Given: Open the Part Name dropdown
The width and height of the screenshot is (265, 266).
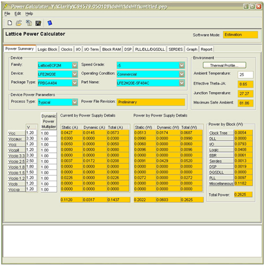Looking at the screenshot, I should (182, 83).
